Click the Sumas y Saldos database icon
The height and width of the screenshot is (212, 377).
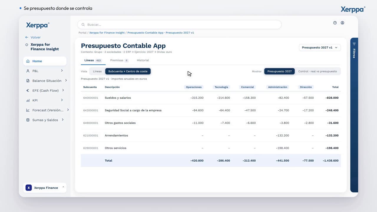[x=28, y=120]
